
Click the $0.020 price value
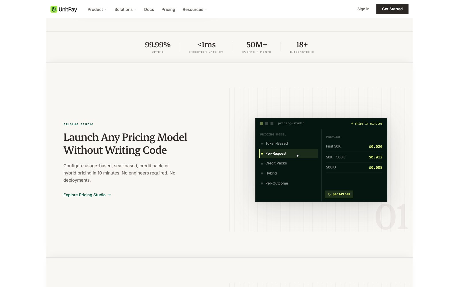(x=376, y=147)
